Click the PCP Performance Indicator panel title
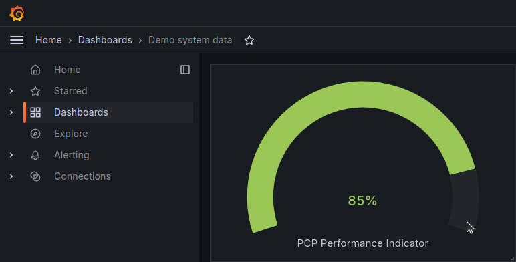The width and height of the screenshot is (516, 262). [363, 243]
